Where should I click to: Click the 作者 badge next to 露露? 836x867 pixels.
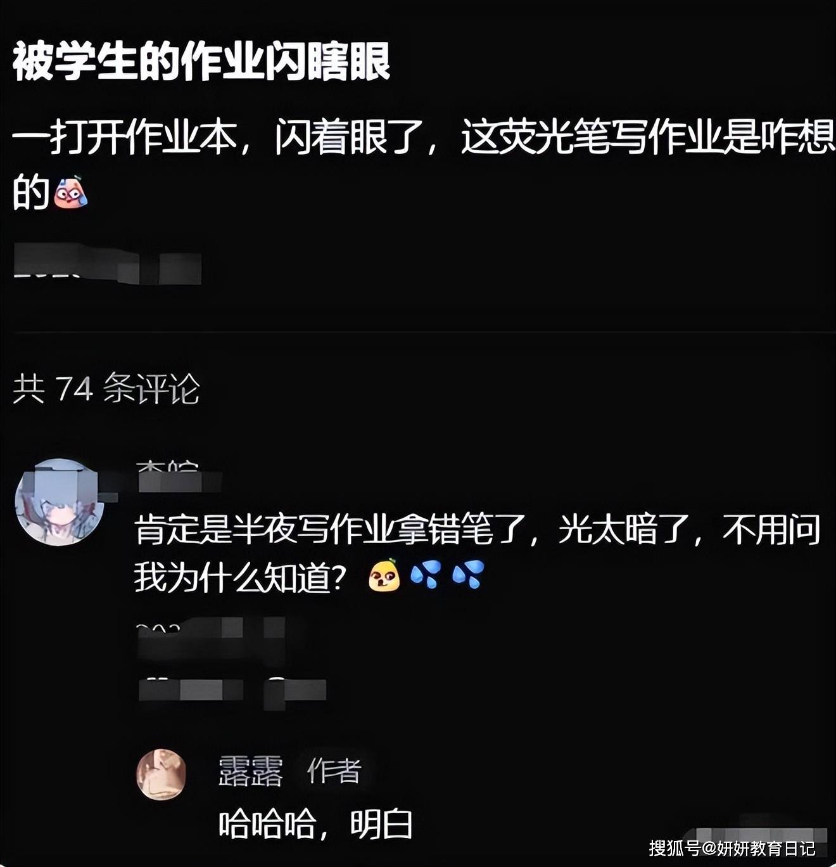click(x=334, y=771)
